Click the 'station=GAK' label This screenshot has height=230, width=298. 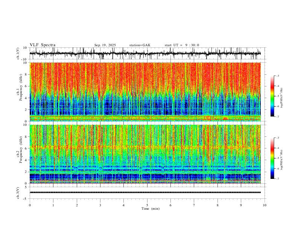pos(140,45)
